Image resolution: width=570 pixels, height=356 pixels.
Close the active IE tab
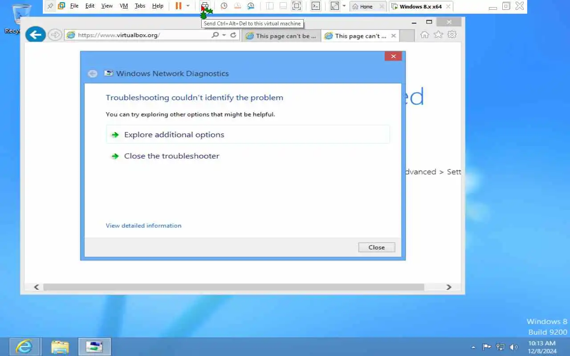click(393, 36)
